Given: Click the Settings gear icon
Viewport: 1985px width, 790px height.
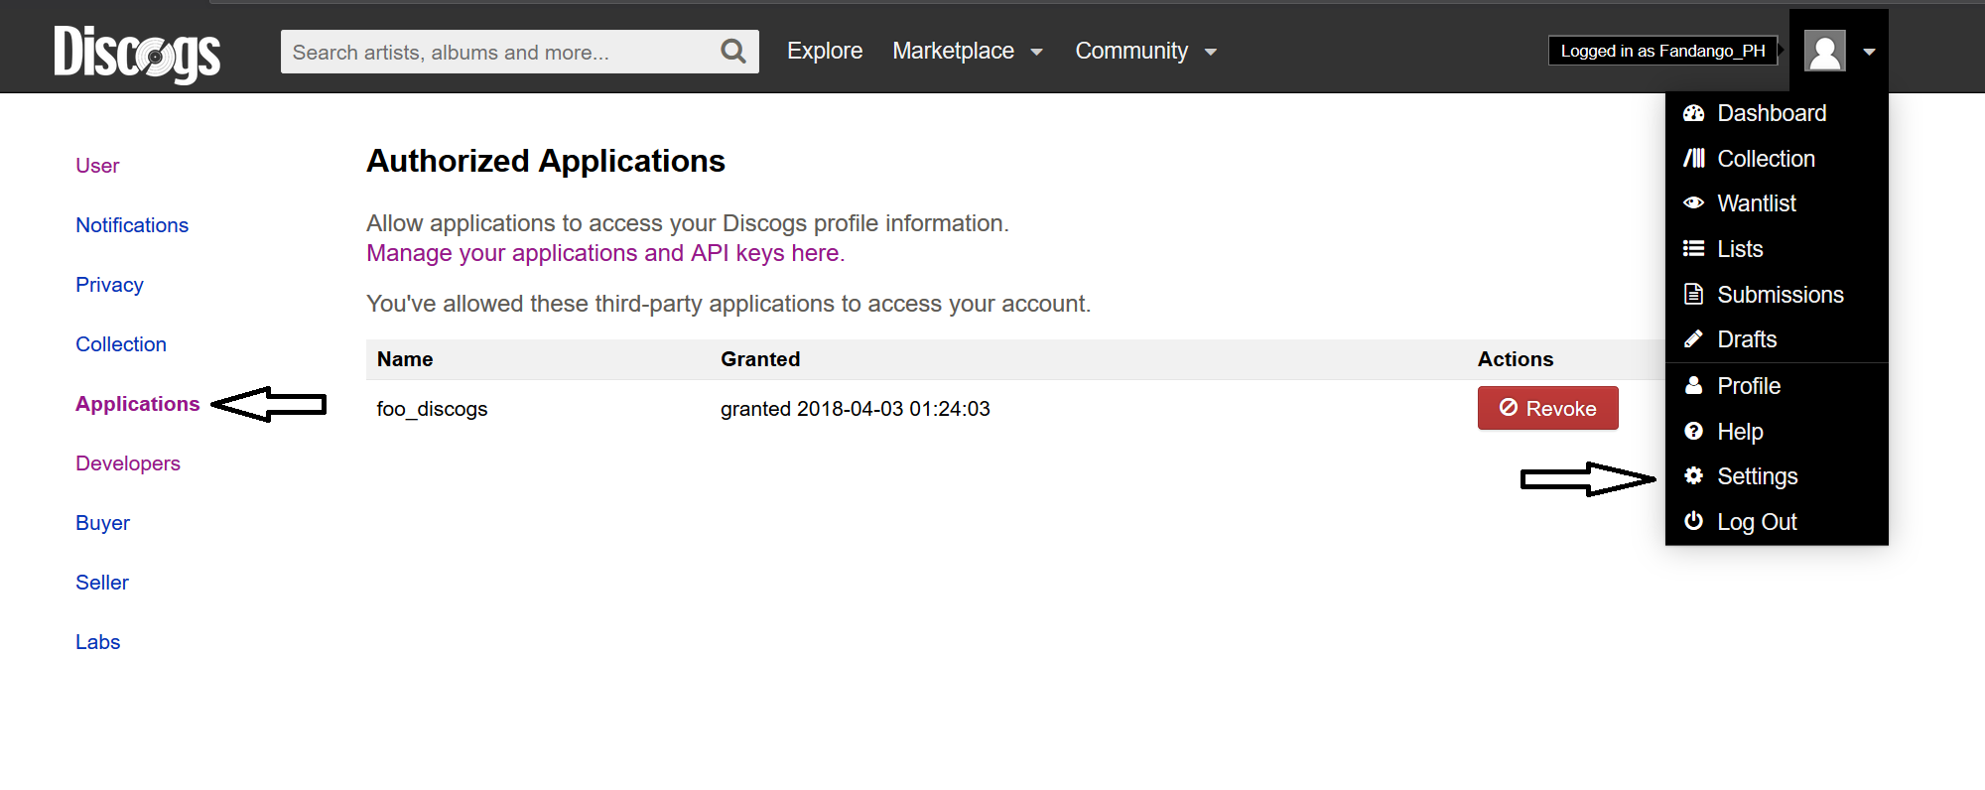Looking at the screenshot, I should point(1693,476).
